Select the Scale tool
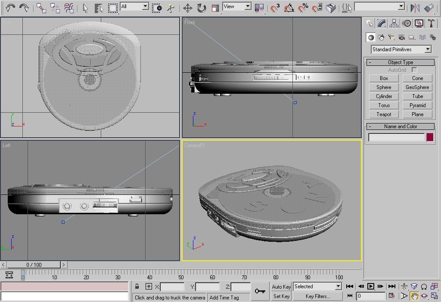This screenshot has width=441, height=302. (215, 8)
